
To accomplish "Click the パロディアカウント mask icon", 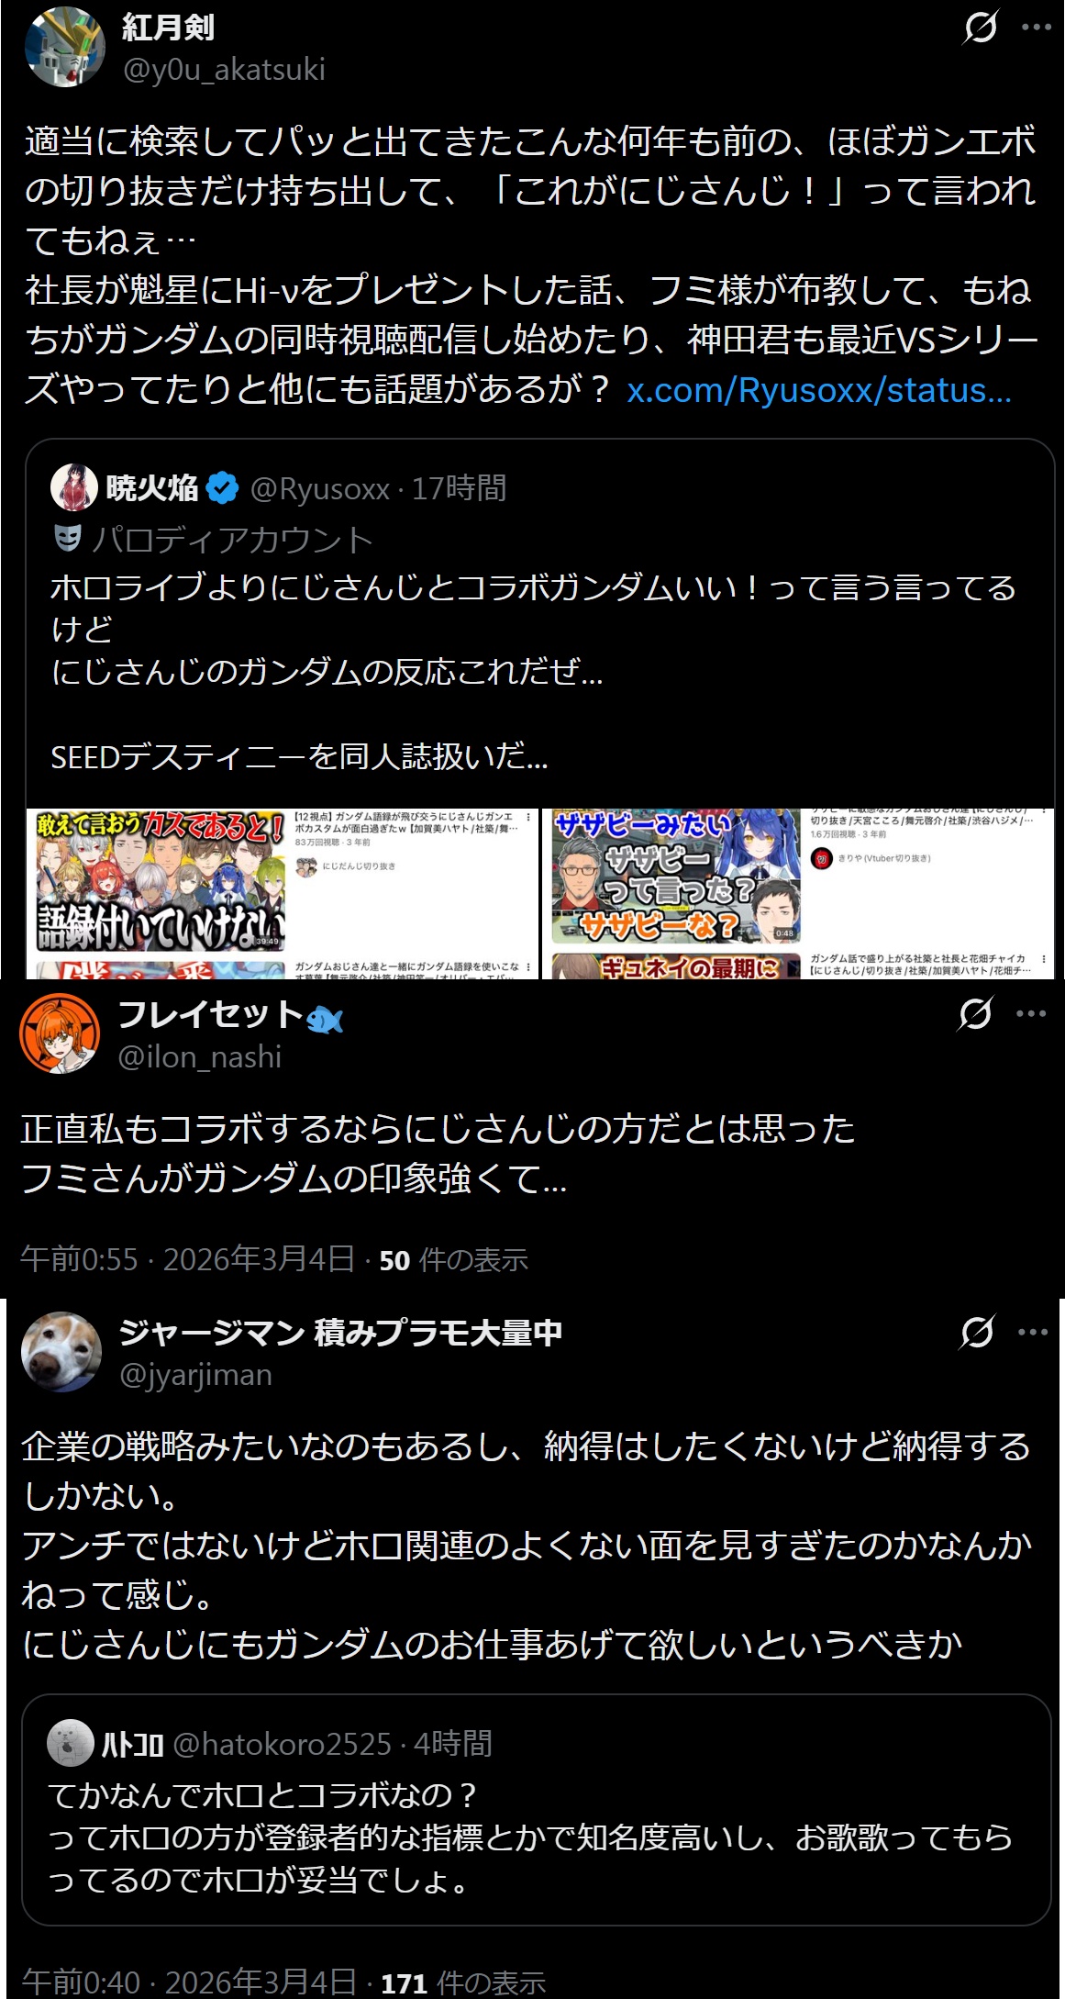I will [x=67, y=538].
